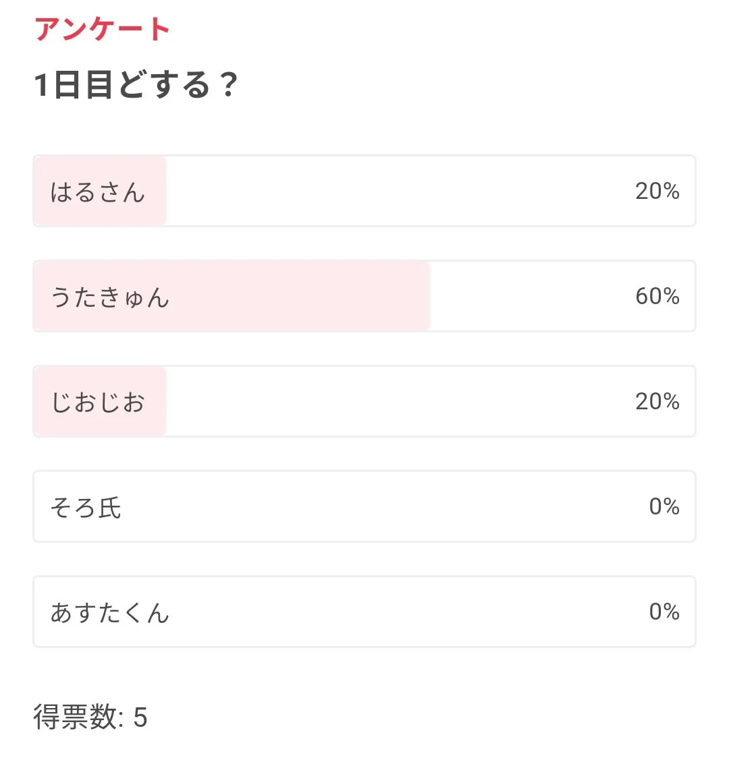This screenshot has width=729, height=768.
Task: Pick the そろ氏 poll option
Action: point(364,507)
